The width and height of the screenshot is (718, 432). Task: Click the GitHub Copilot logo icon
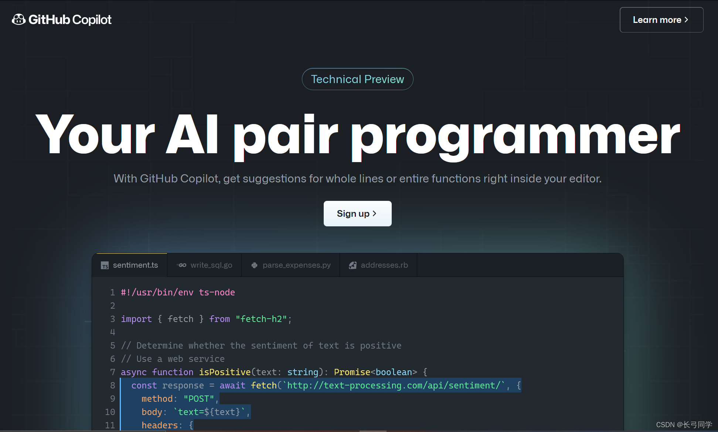click(18, 20)
